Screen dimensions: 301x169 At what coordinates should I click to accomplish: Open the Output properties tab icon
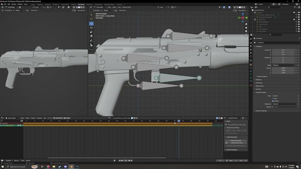point(251,46)
